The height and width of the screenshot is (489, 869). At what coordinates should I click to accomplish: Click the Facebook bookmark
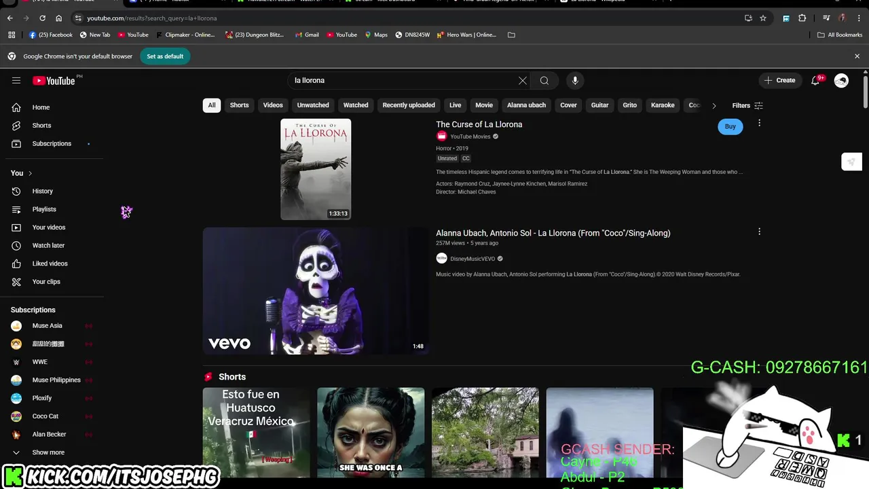[x=51, y=35]
